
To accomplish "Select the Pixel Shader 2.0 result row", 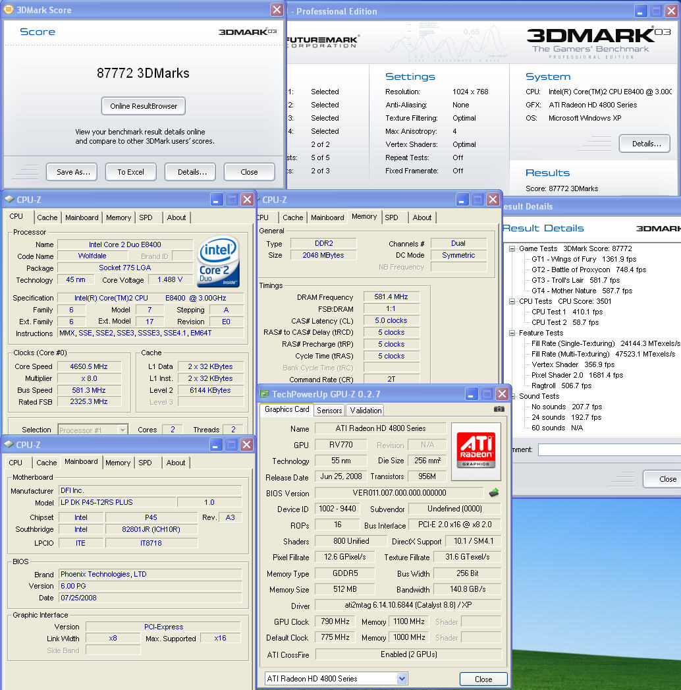I will (x=577, y=376).
